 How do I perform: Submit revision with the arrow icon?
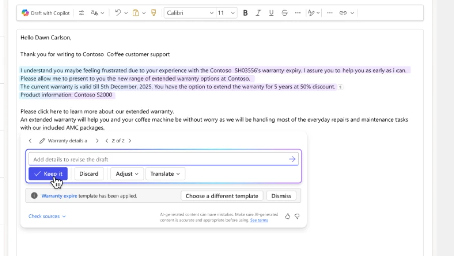(292, 159)
